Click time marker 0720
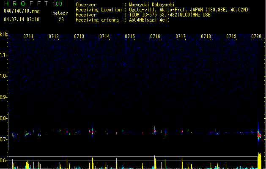This screenshot has height=169, width=266. tap(256, 36)
